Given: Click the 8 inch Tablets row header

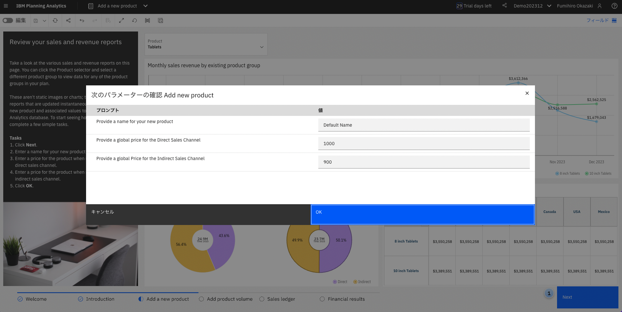Looking at the screenshot, I should tap(406, 241).
